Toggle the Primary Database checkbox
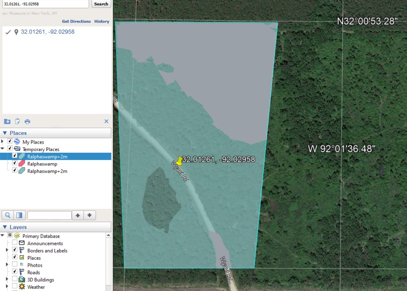The image size is (407, 291). (x=10, y=235)
